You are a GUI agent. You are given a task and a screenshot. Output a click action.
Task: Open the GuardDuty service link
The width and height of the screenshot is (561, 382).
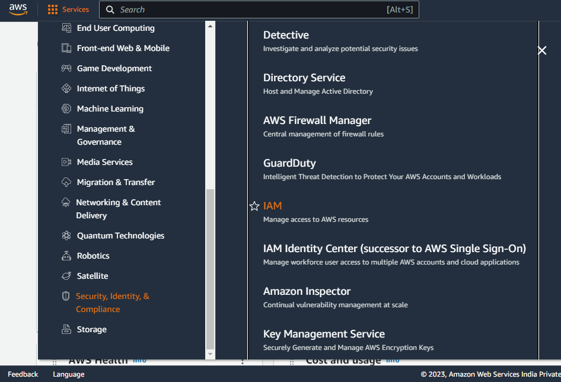coord(289,163)
